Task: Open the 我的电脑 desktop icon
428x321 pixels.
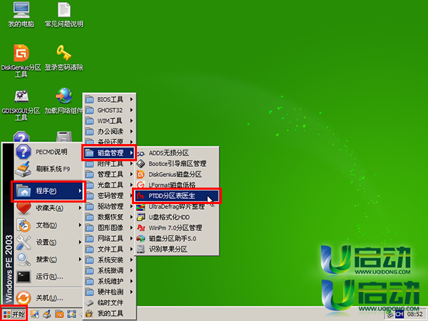Action: (21, 15)
